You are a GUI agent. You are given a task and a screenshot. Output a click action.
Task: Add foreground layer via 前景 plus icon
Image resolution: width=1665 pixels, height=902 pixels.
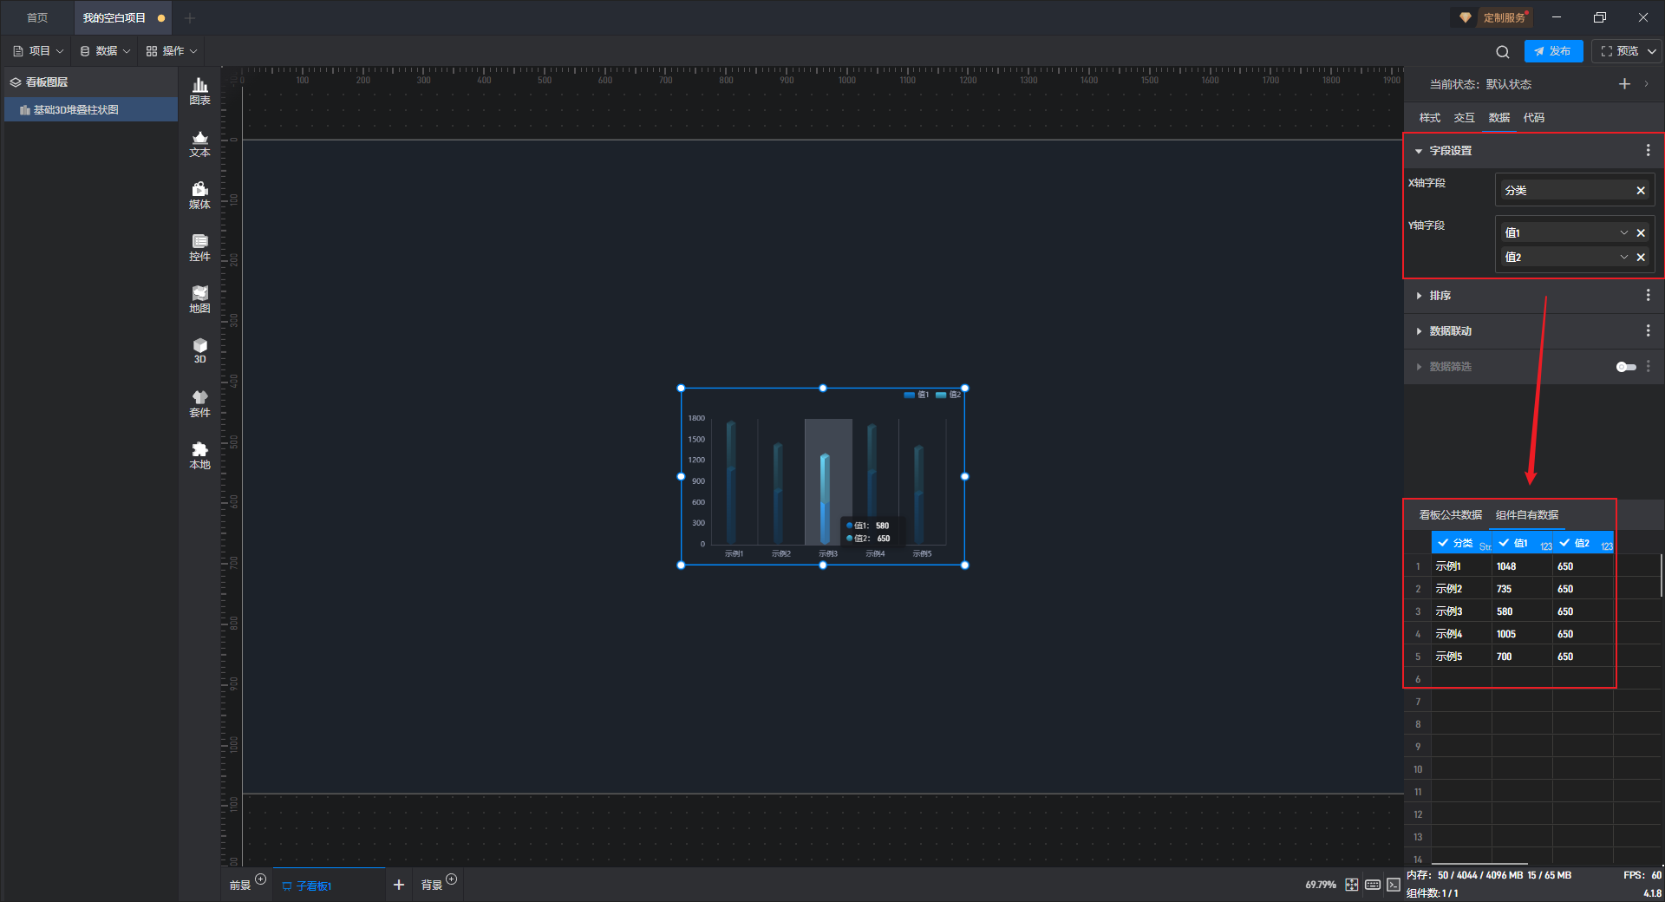260,879
